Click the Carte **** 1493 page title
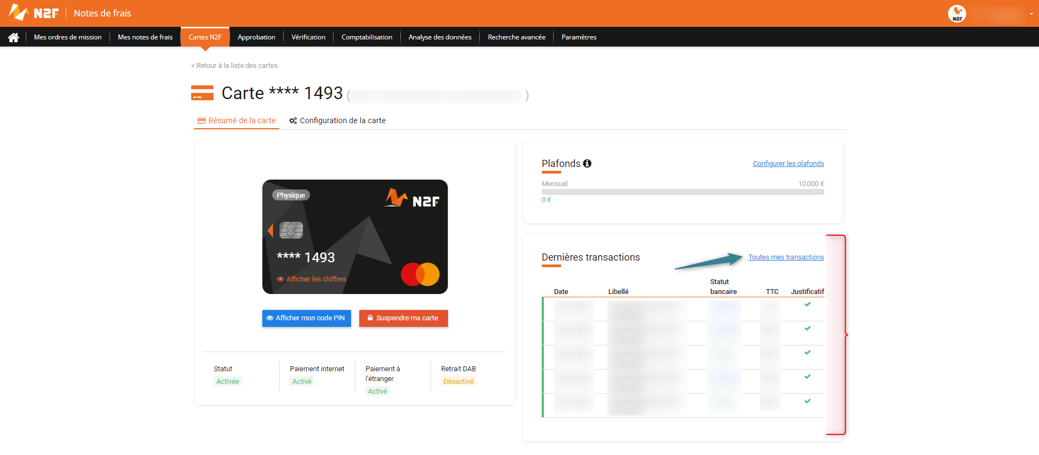 [x=282, y=93]
